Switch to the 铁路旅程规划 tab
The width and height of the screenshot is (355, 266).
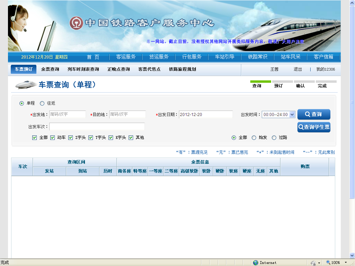182,69
